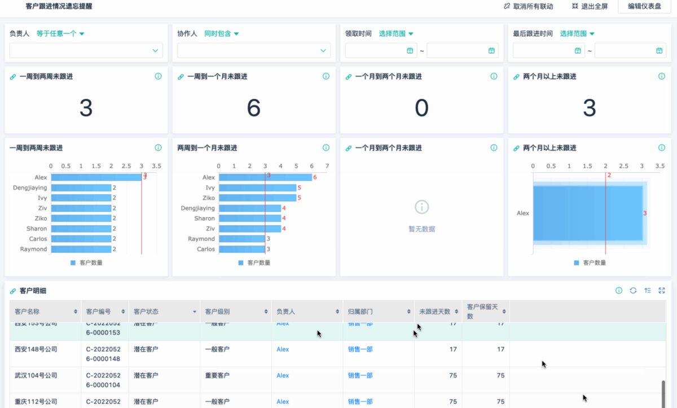Click info icon on 两周到一个月未跟进 chart
The width and height of the screenshot is (677, 408).
pyautogui.click(x=326, y=148)
